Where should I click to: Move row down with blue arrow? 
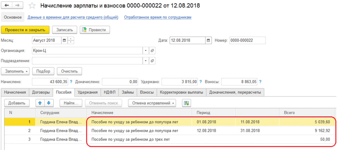coord(48,103)
